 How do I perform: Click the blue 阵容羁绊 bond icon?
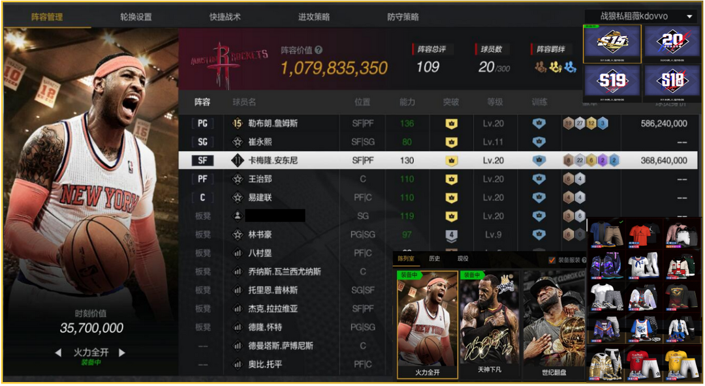point(570,67)
